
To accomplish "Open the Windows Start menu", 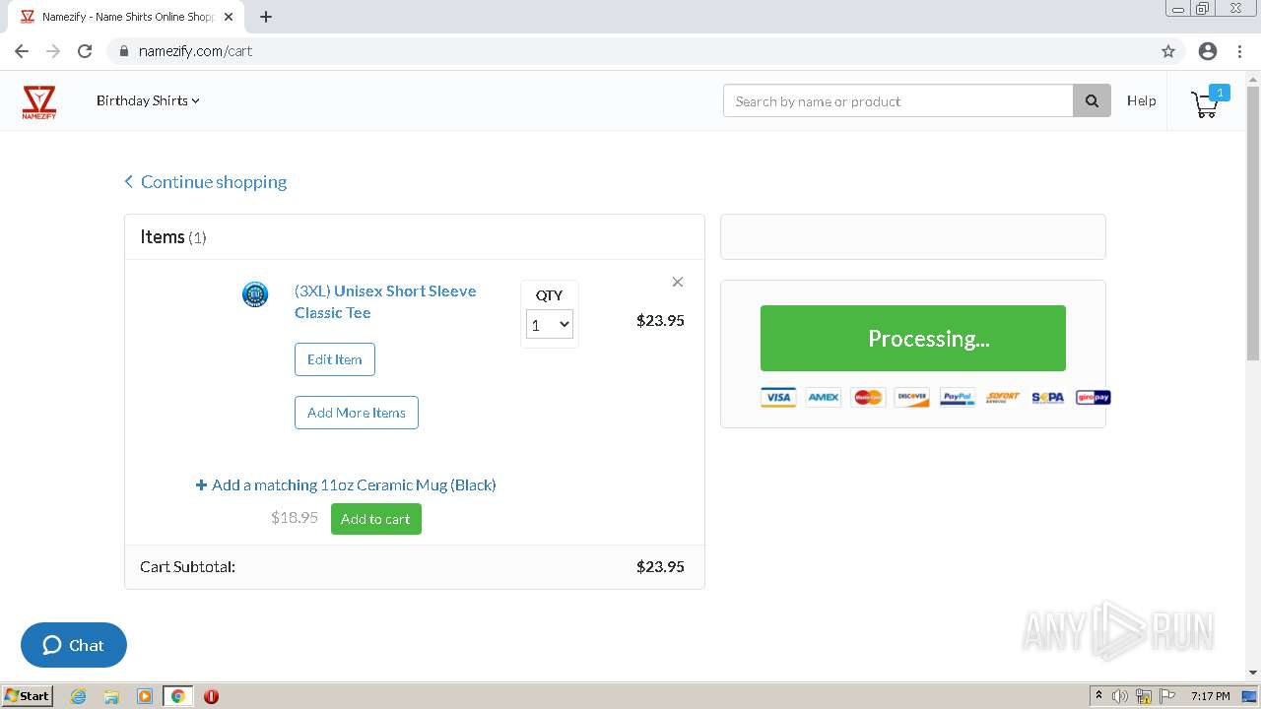I will pyautogui.click(x=28, y=696).
